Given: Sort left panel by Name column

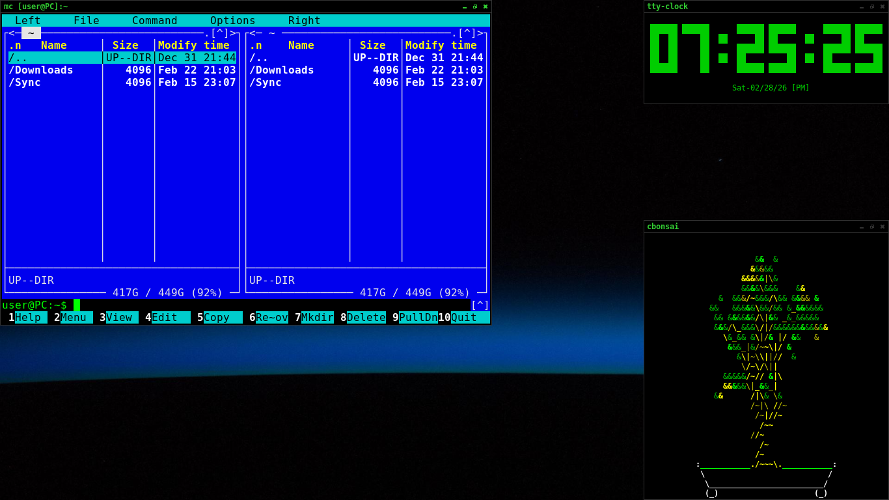Looking at the screenshot, I should [54, 46].
